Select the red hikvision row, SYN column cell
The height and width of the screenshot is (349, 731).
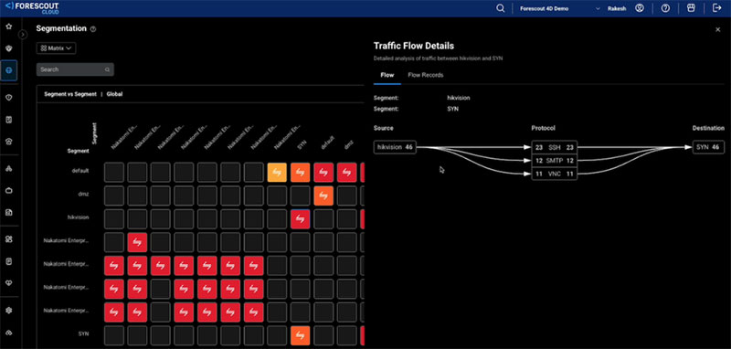point(301,219)
